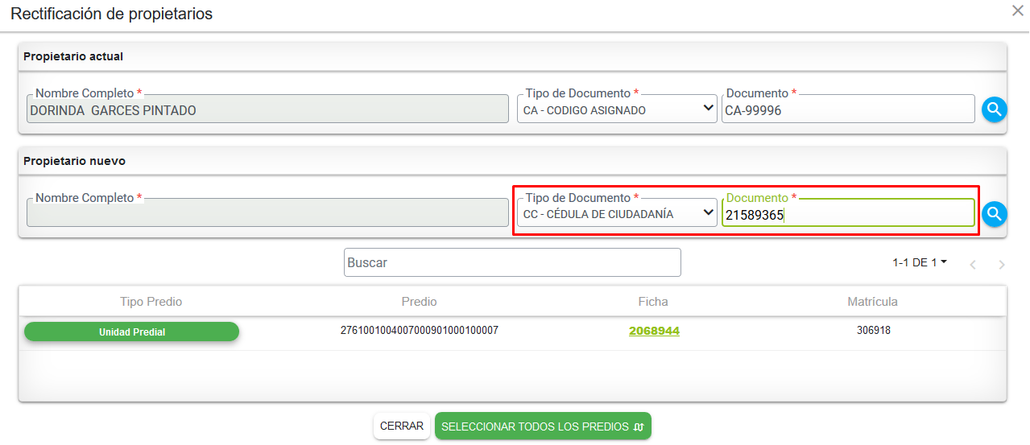Close the Rectificación de propietarios dialog

[x=1018, y=10]
